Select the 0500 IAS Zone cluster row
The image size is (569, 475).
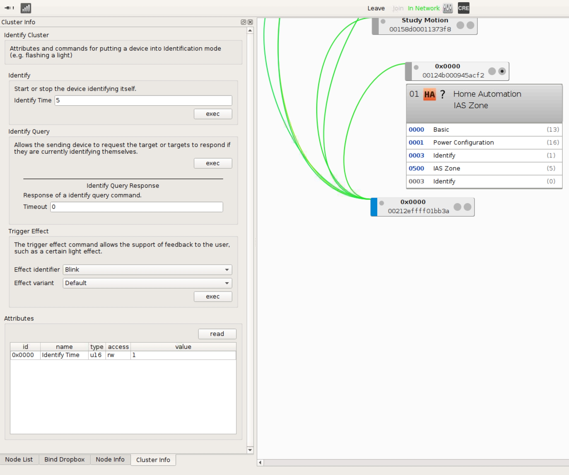[484, 168]
